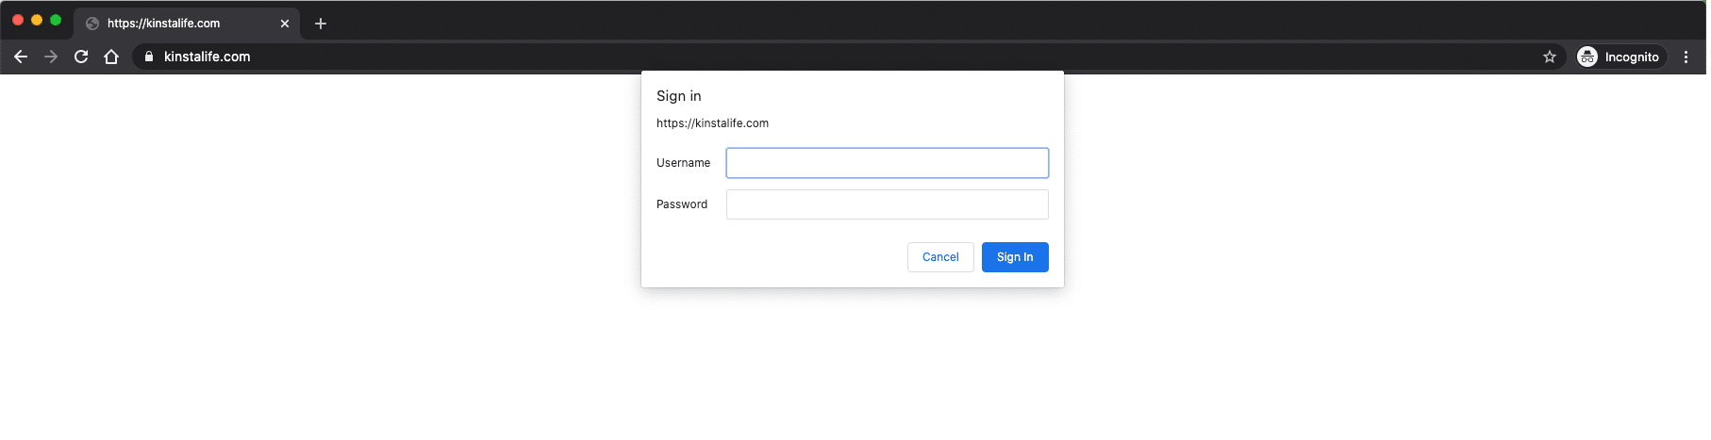Click the forward navigation arrow
This screenshot has height=440, width=1711.
[51, 57]
